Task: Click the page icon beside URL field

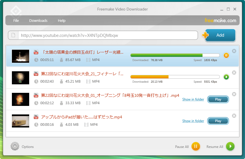Action: coord(13,35)
